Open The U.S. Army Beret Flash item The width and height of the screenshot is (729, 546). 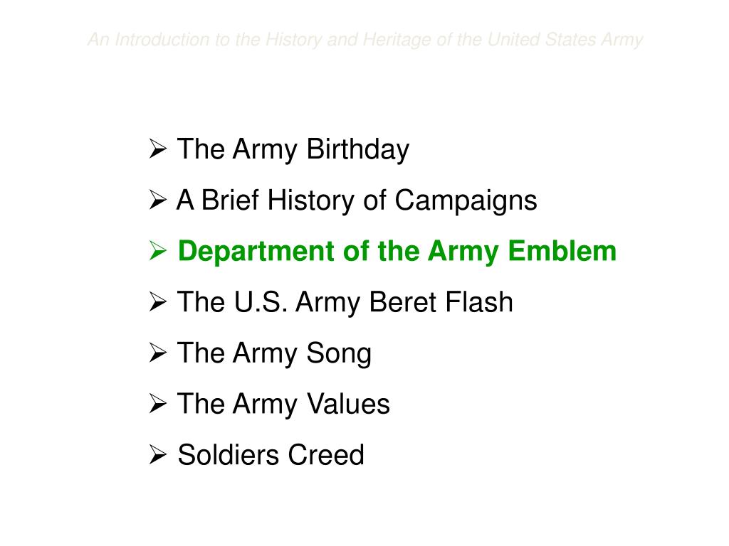point(345,302)
